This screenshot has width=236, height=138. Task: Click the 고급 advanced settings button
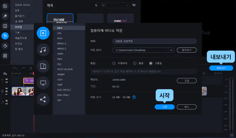click(187, 81)
